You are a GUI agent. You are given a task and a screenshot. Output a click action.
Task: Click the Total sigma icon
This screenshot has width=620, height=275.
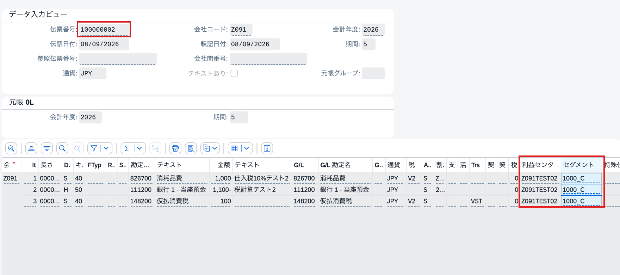[x=127, y=148]
